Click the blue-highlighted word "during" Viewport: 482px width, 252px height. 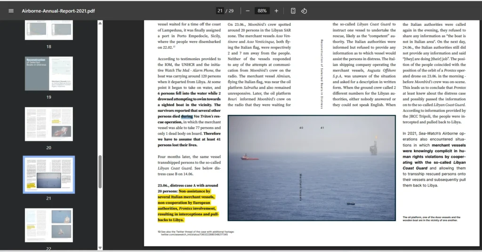[187, 116]
